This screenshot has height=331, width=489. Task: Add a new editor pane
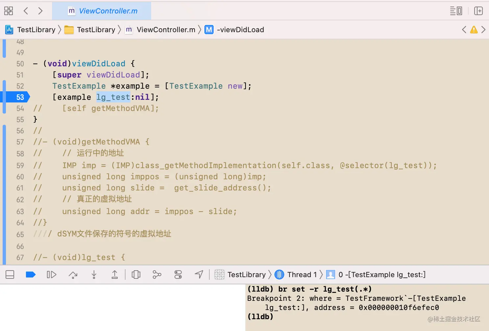click(x=478, y=11)
